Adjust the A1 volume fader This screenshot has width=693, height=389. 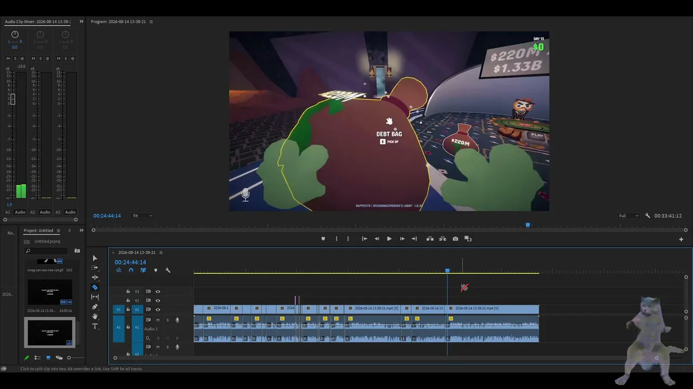pos(12,99)
